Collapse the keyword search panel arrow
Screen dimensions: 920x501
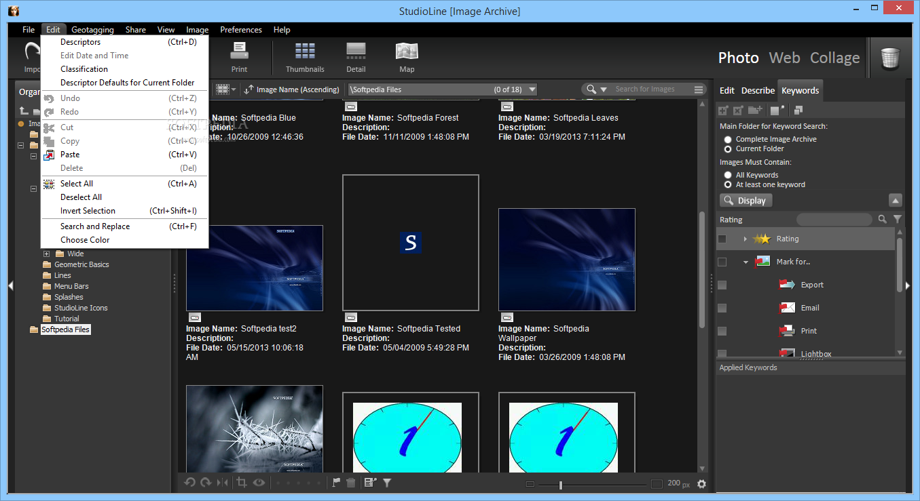click(x=896, y=201)
